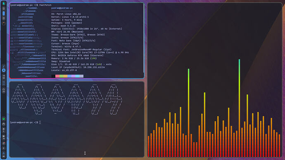This screenshot has width=285, height=160.
Task: Click the 'Uptime: 3 hours, 9 mins' line
Action: pyautogui.click(x=66, y=20)
